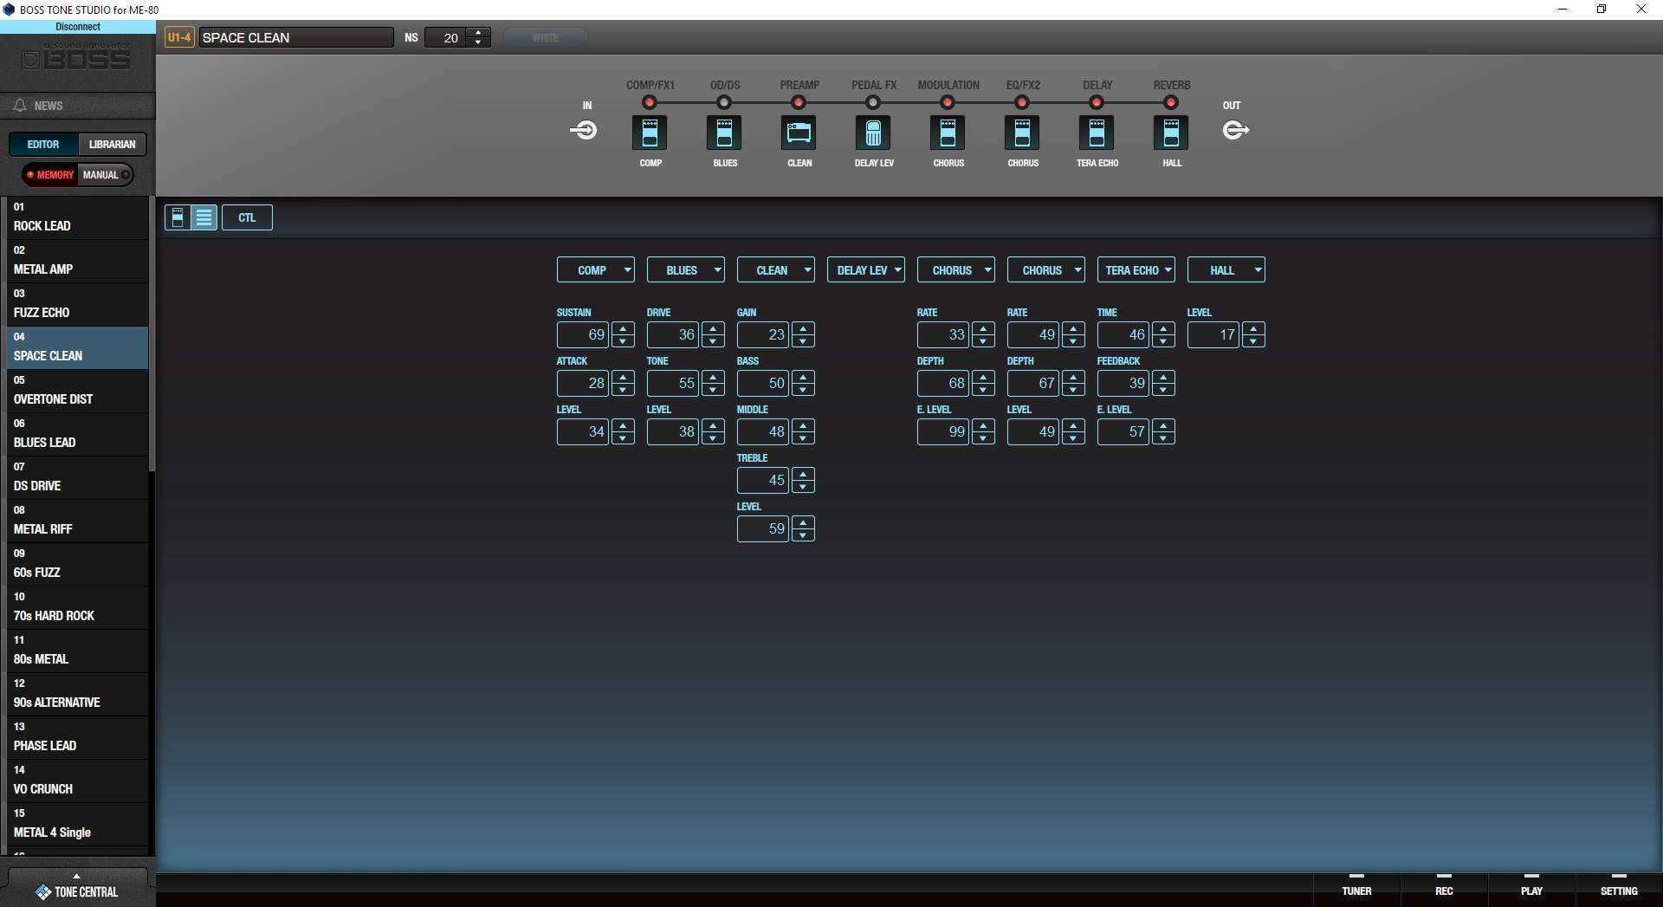Toggle EQ/FX2 effect on/off LED
This screenshot has height=907, width=1663.
[x=1022, y=102]
